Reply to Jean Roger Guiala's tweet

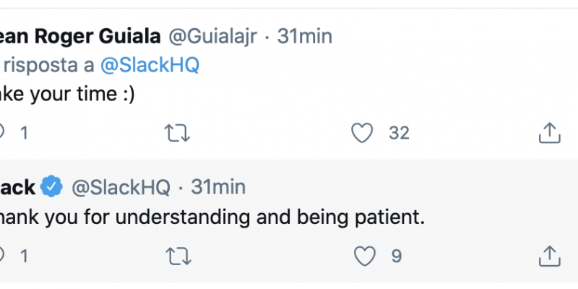[1, 132]
